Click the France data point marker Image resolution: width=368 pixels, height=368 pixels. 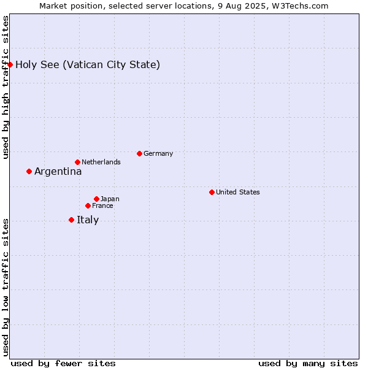pyautogui.click(x=88, y=206)
